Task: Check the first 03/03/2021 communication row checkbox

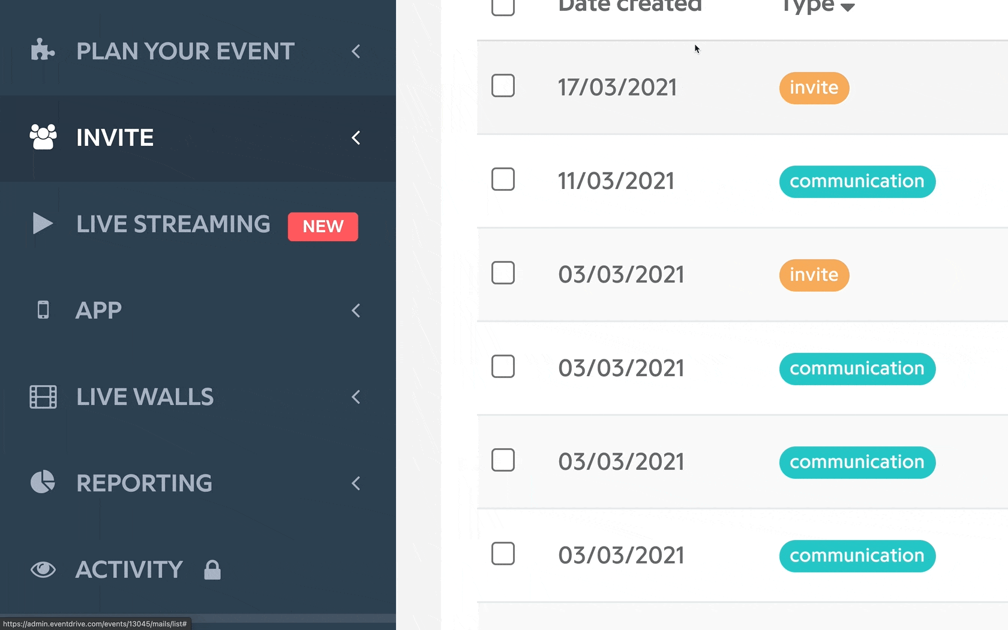Action: (503, 367)
